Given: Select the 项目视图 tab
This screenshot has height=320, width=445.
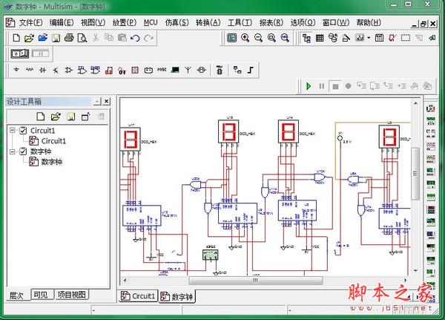Looking at the screenshot, I should (x=71, y=295).
